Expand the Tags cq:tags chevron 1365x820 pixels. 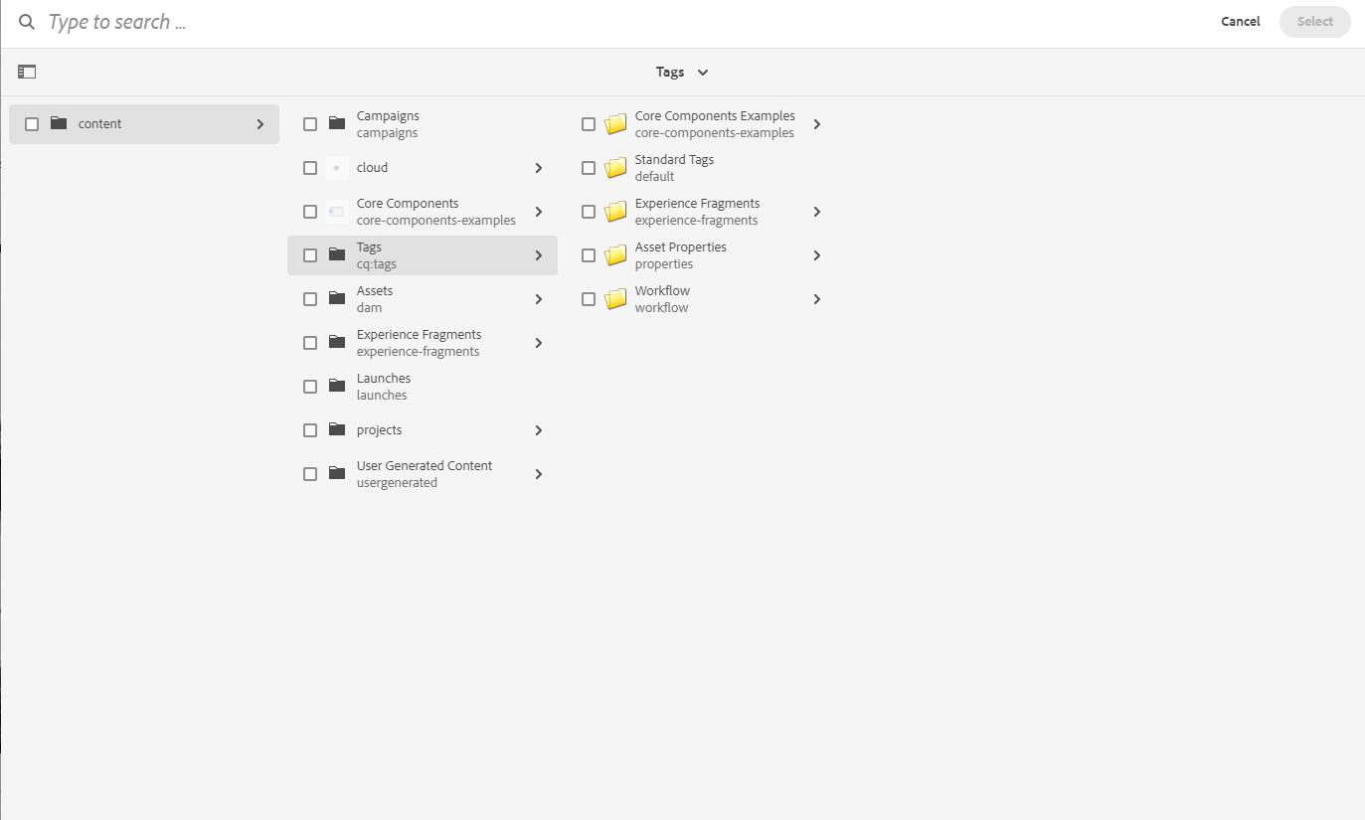[x=539, y=255]
